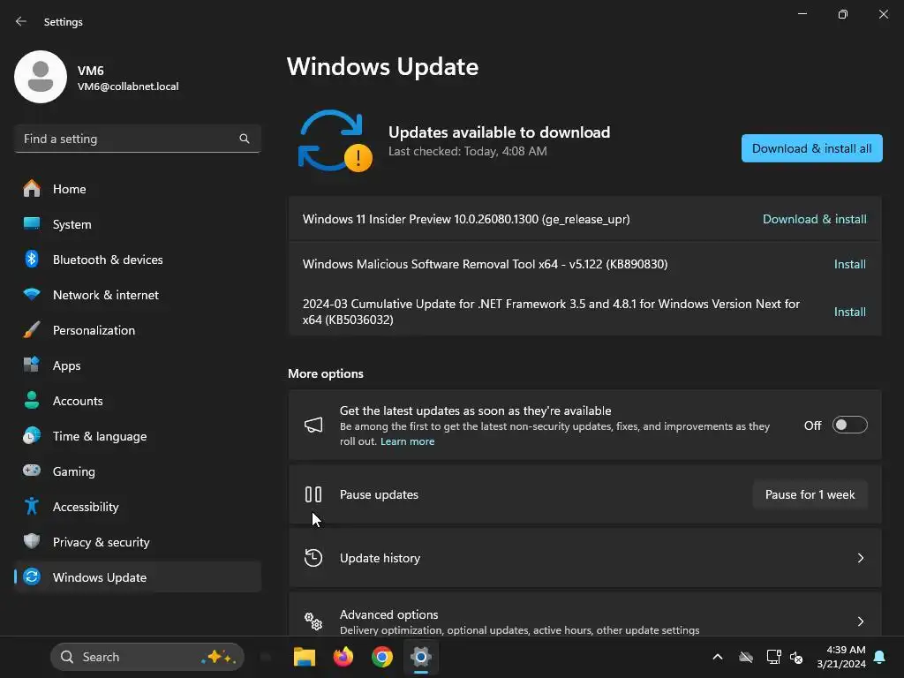This screenshot has width=904, height=678.
Task: Click the history clock icon by Update history
Action: (x=313, y=558)
